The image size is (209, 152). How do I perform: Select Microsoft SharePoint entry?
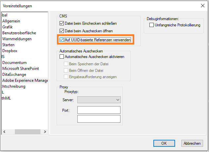pos(20,69)
